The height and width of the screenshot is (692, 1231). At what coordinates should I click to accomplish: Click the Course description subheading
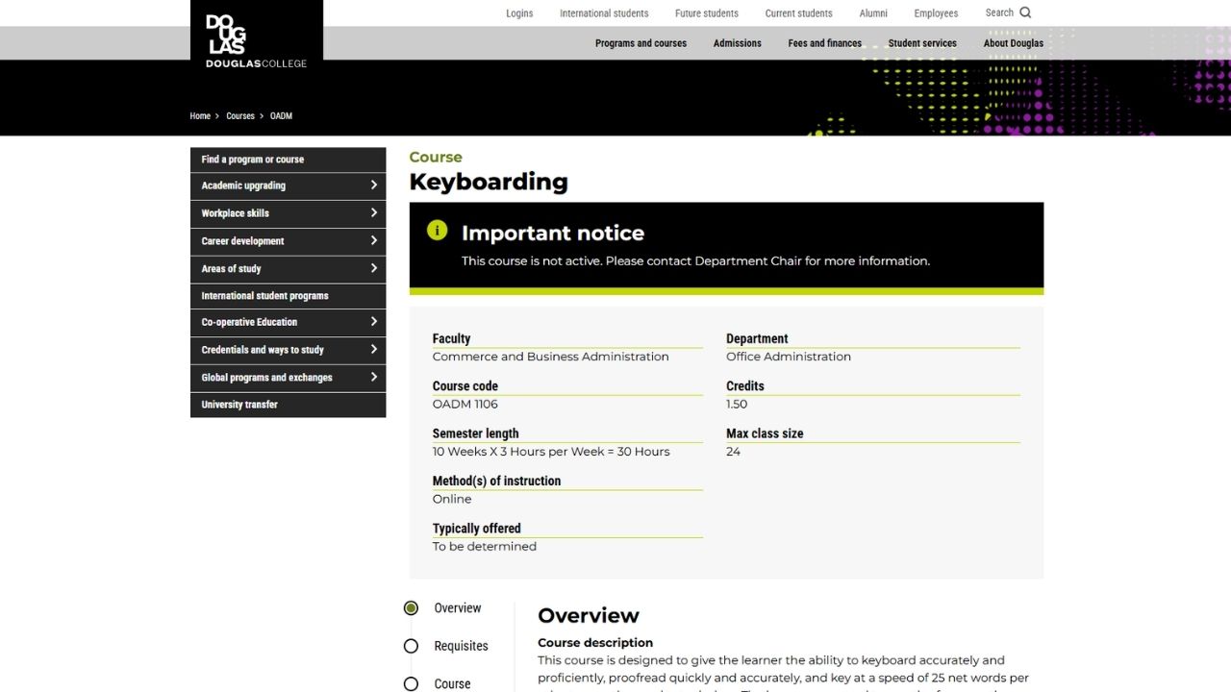click(x=595, y=643)
